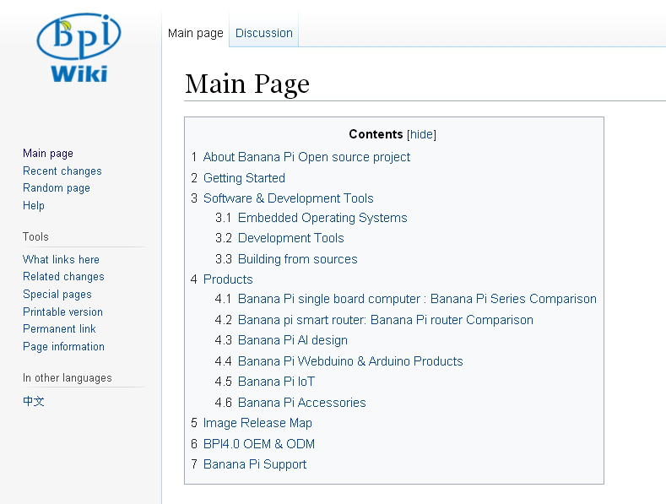Click the BPI Wiki logo
Screen dimensions: 666x504
(x=79, y=47)
